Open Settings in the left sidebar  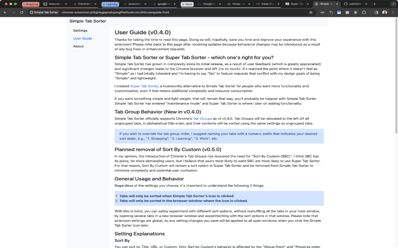click(80, 30)
